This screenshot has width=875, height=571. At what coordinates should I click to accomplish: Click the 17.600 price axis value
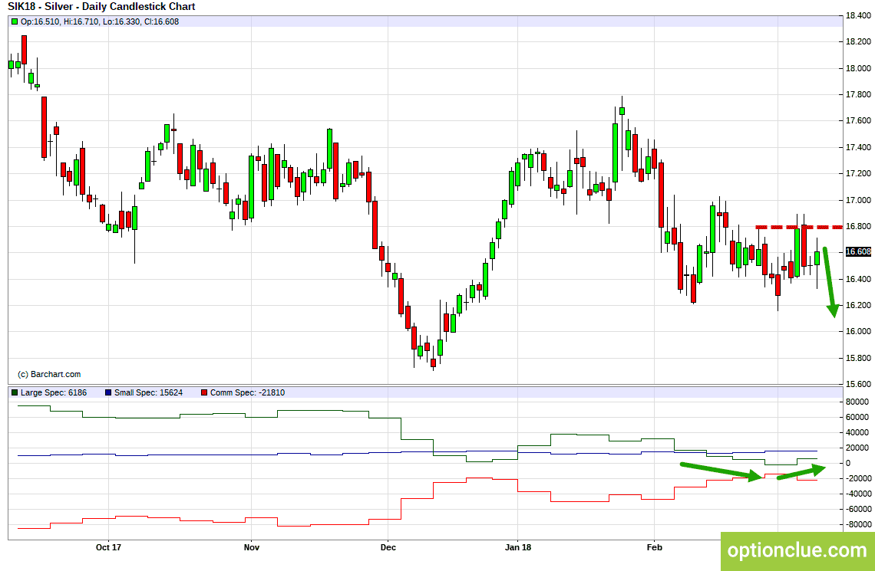coord(858,121)
